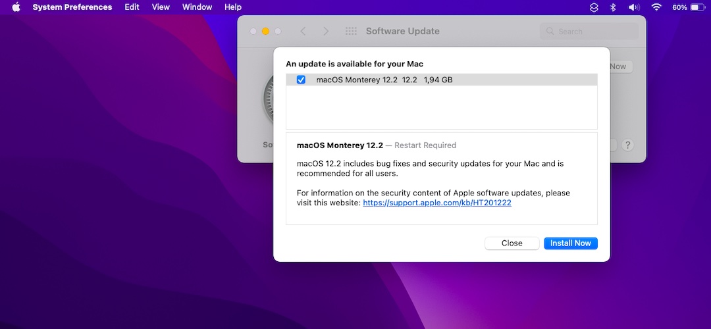Open the View menu
This screenshot has height=329, width=711.
tap(161, 7)
